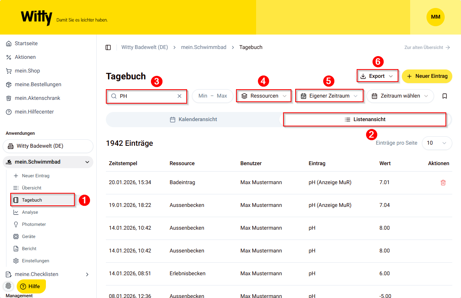The height and width of the screenshot is (298, 461).
Task: Click mein.Schwimmbad breadcrumb
Action: coord(203,47)
